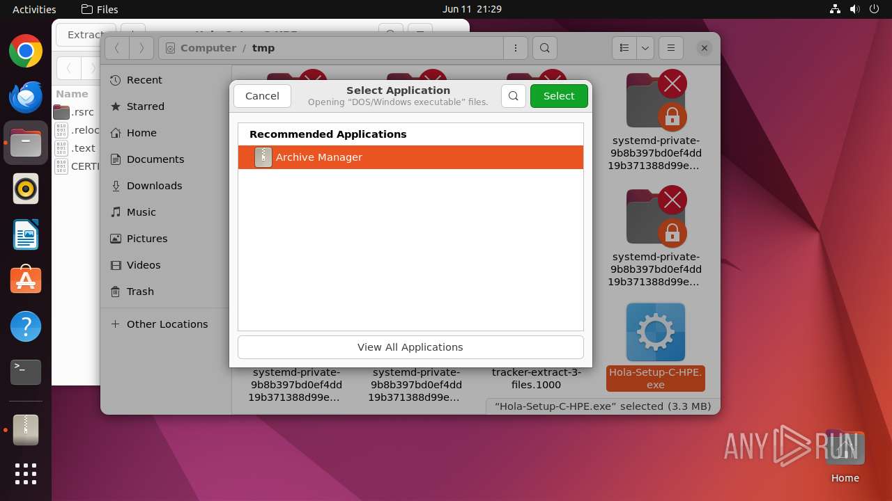Screen dimensions: 892x501
Task: Click the Files search magnifier button
Action: click(x=545, y=48)
